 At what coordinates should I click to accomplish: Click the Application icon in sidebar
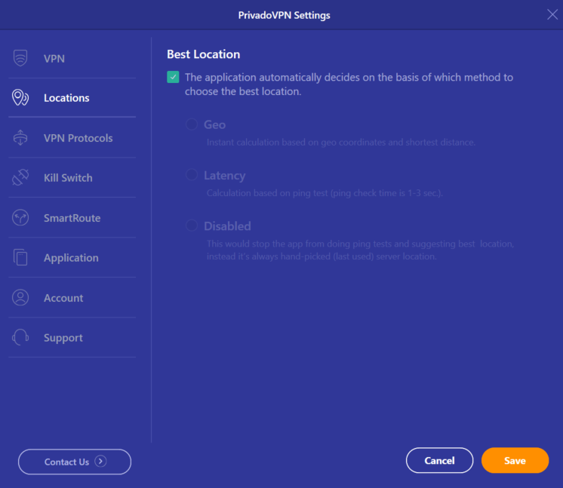20,258
